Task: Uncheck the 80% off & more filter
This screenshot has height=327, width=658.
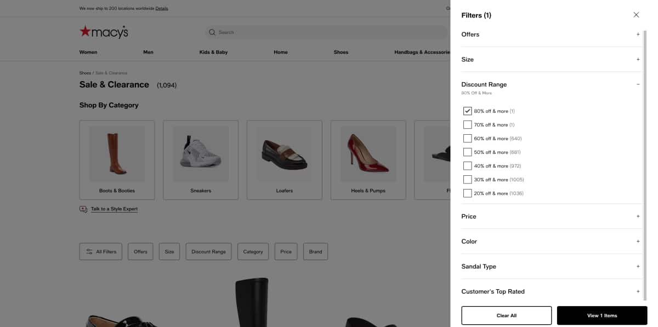Action: [467, 111]
